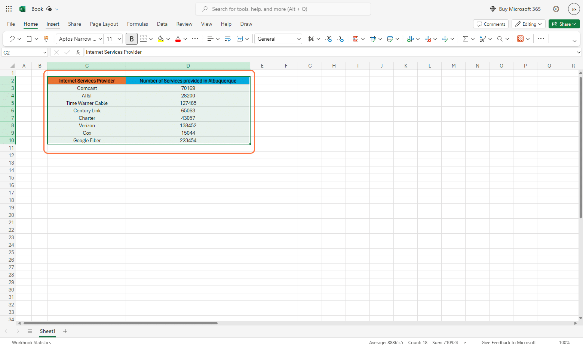The width and height of the screenshot is (583, 346).
Task: Click the Comments button
Action: click(491, 24)
